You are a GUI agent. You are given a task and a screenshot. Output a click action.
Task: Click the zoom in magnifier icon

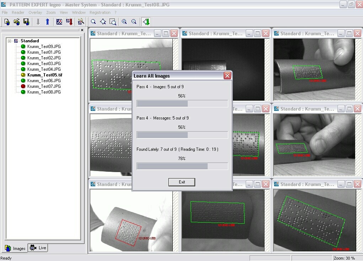(124, 22)
